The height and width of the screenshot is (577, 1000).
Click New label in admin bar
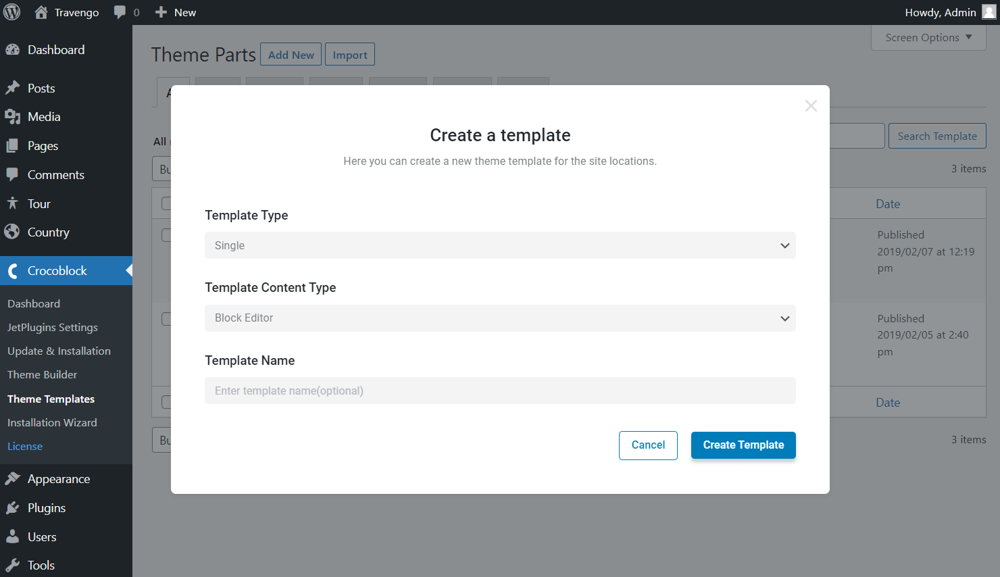point(185,12)
